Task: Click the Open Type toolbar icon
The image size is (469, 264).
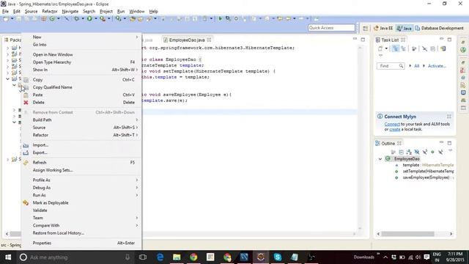Action: point(133,18)
